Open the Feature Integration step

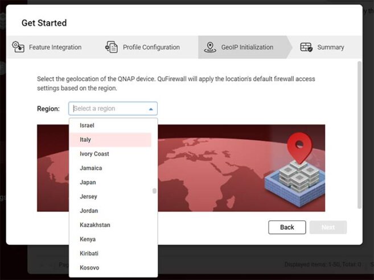tap(55, 47)
